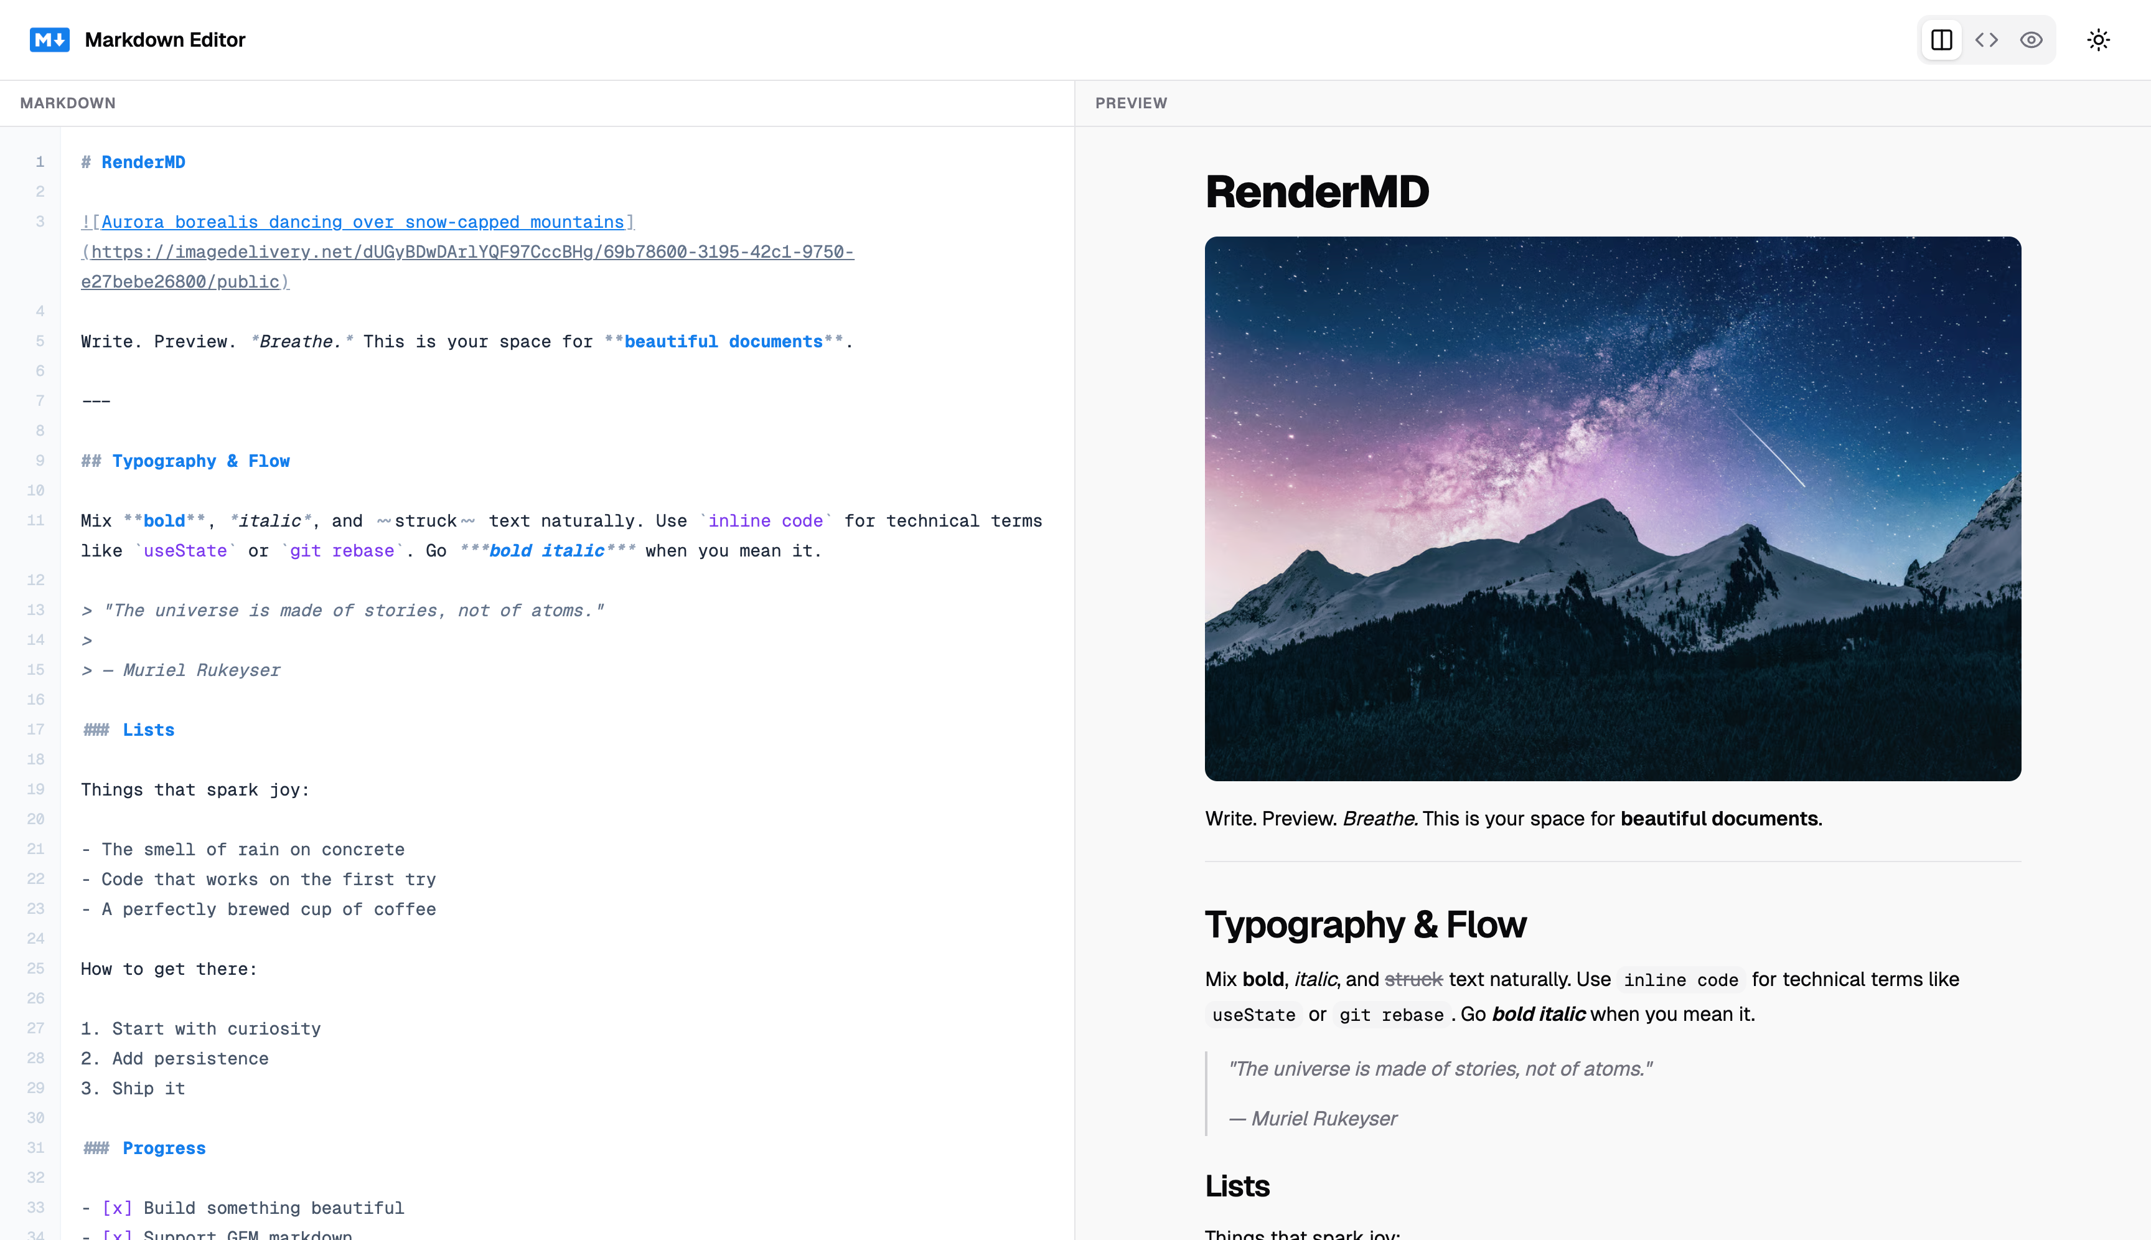This screenshot has width=2151, height=1240.
Task: Switch to code-only editor view
Action: point(1987,40)
